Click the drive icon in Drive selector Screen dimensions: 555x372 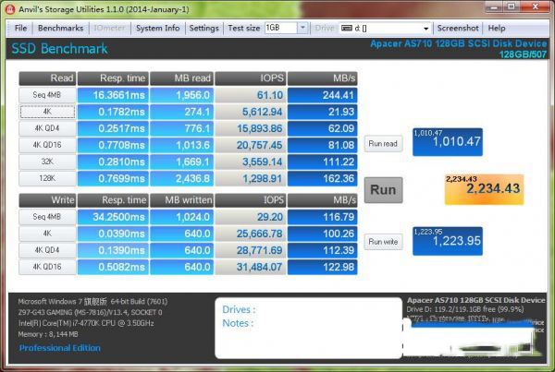(x=347, y=29)
